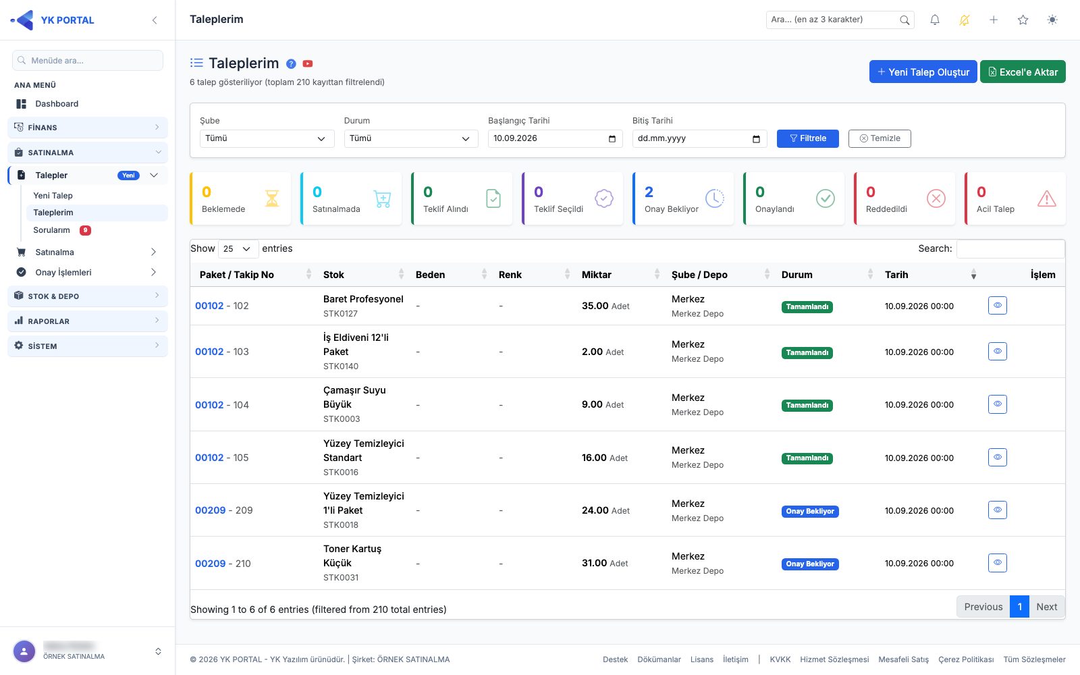1080x675 pixels.
Task: Open the red video tutorial icon
Action: (x=308, y=63)
